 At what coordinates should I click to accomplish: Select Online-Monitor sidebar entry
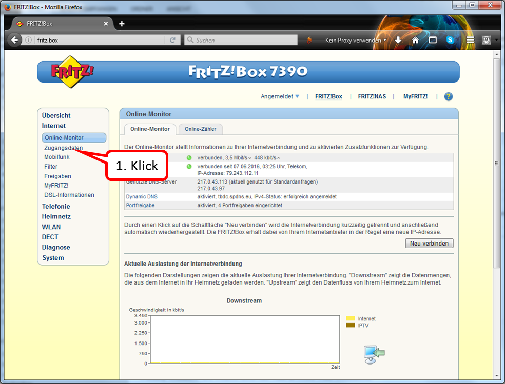pyautogui.click(x=74, y=137)
